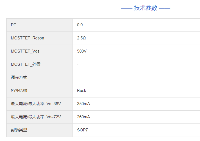This screenshot has height=141, width=200.
Task: Click the line right of 技术参数 heading
Action: (x=165, y=8)
